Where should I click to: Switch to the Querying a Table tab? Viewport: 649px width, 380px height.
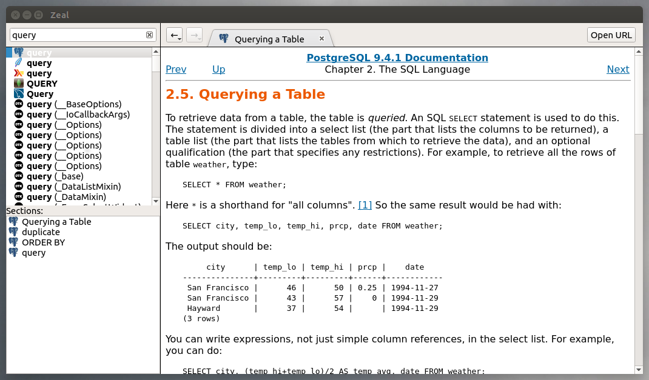[270, 39]
